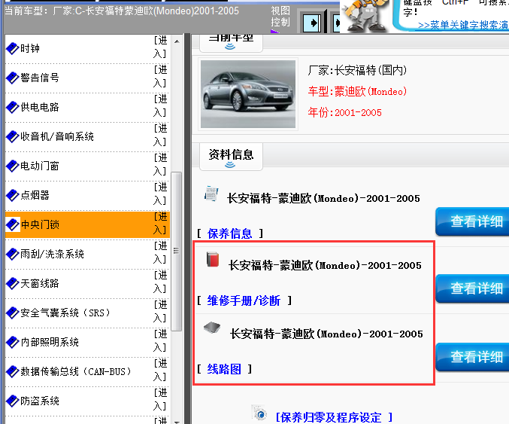Collapse the 资料信息 section chevron

pyautogui.click(x=230, y=165)
